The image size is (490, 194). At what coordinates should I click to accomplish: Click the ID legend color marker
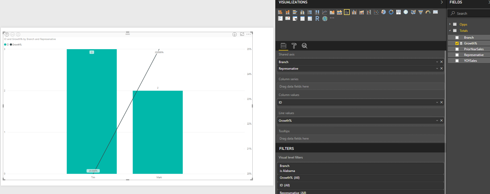coord(5,45)
